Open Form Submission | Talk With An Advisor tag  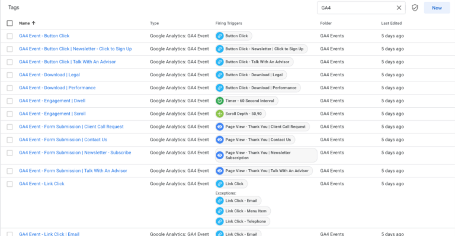point(73,171)
